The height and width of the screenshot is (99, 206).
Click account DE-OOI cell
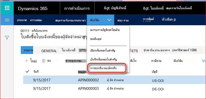(x=158, y=89)
